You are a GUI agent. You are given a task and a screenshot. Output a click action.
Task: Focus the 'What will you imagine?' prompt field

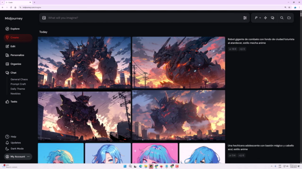point(144,18)
